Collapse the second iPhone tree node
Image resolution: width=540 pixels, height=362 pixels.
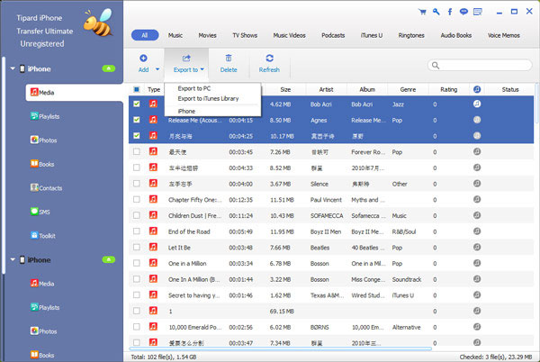pos(13,259)
